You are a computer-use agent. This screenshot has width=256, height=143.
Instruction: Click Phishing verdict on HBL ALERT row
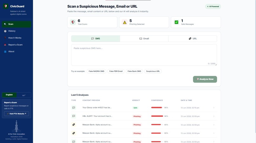click(x=137, y=116)
